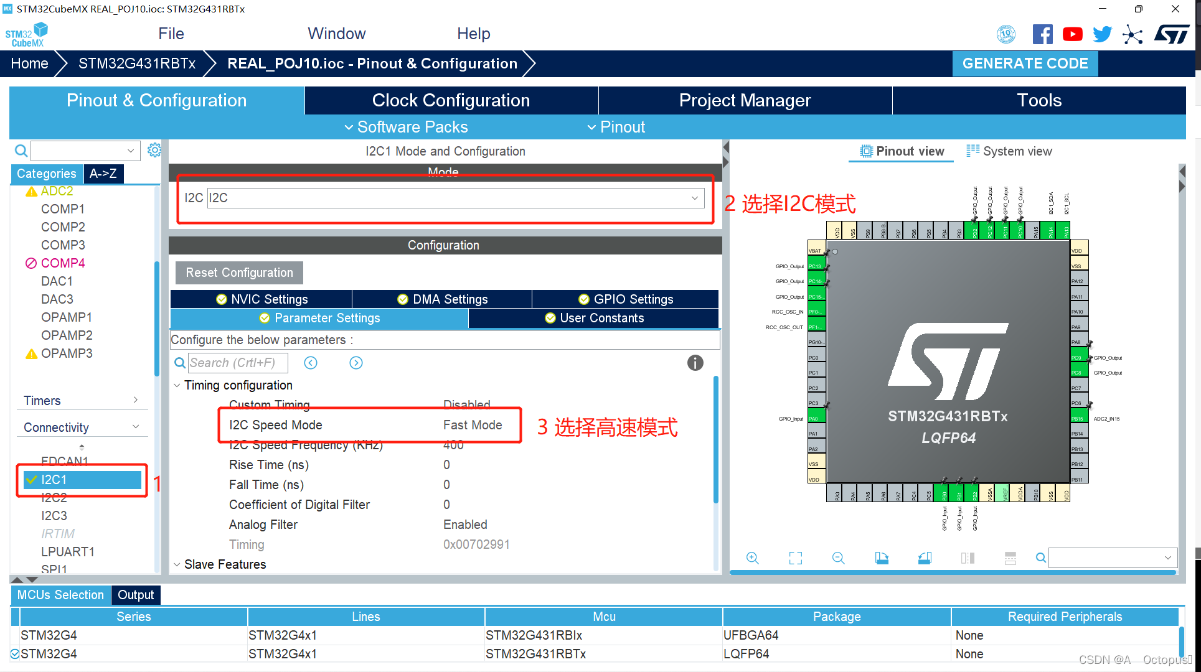Open I2C mode dropdown selector
The height and width of the screenshot is (672, 1201).
click(697, 197)
